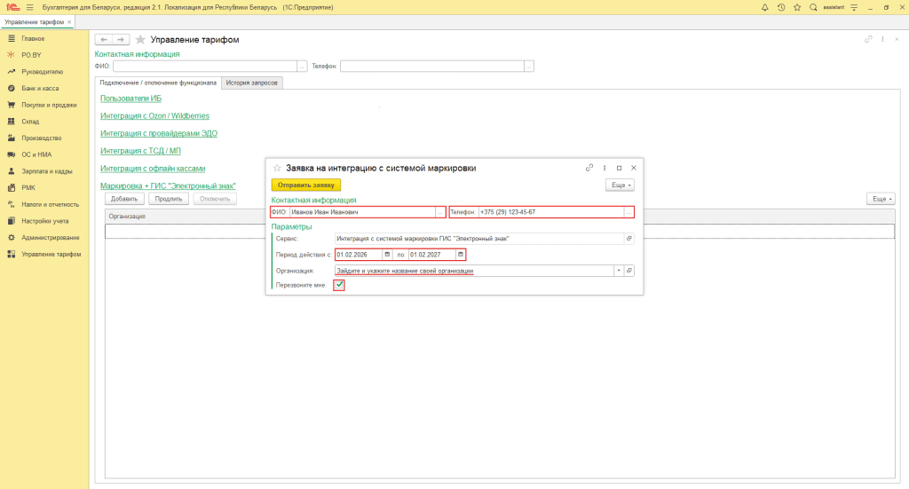Expand the Организация dropdown arrow
Viewport: 909px width, 489px height.
[619, 271]
